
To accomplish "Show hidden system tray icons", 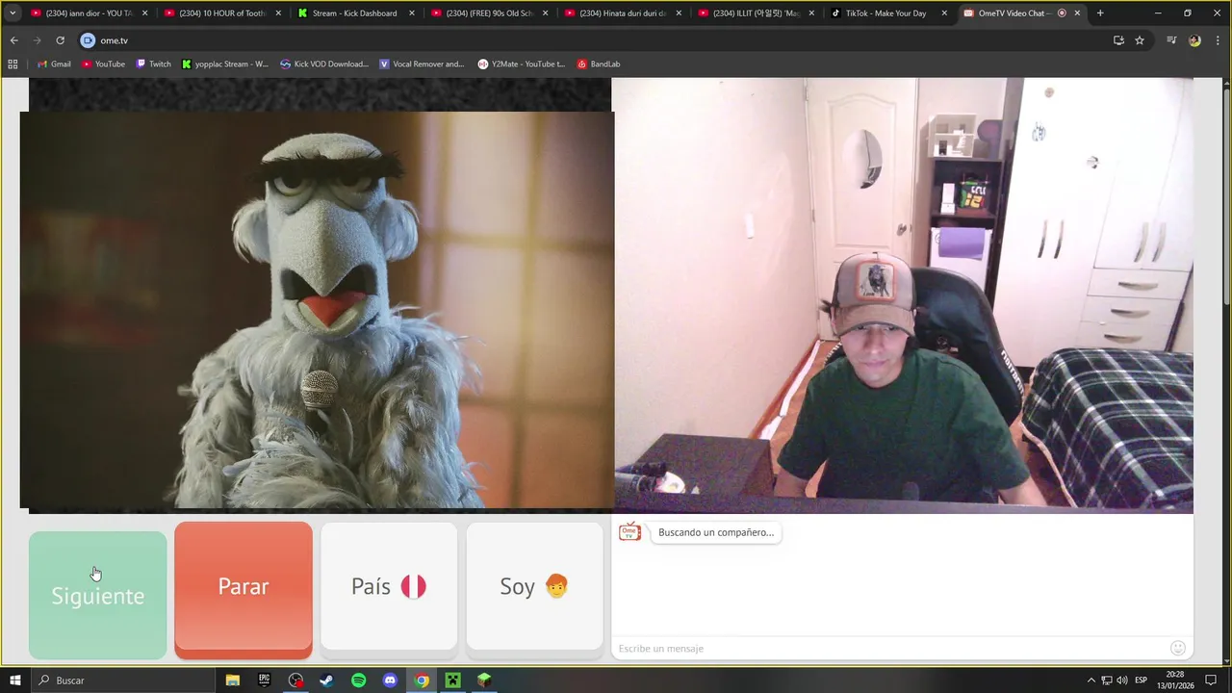I will click(1091, 680).
